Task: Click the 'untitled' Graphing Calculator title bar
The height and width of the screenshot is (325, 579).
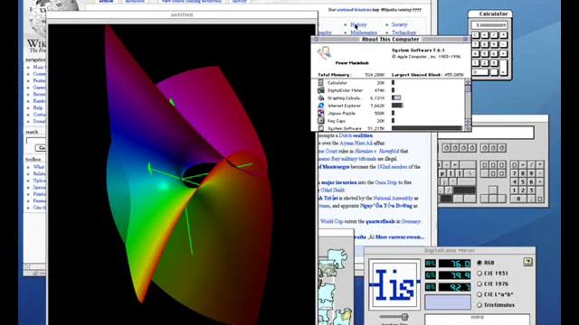Action: click(x=182, y=14)
